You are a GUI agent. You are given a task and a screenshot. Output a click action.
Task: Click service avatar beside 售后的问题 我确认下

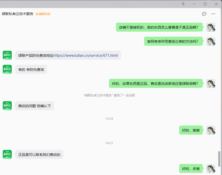pyautogui.click(x=7, y=106)
